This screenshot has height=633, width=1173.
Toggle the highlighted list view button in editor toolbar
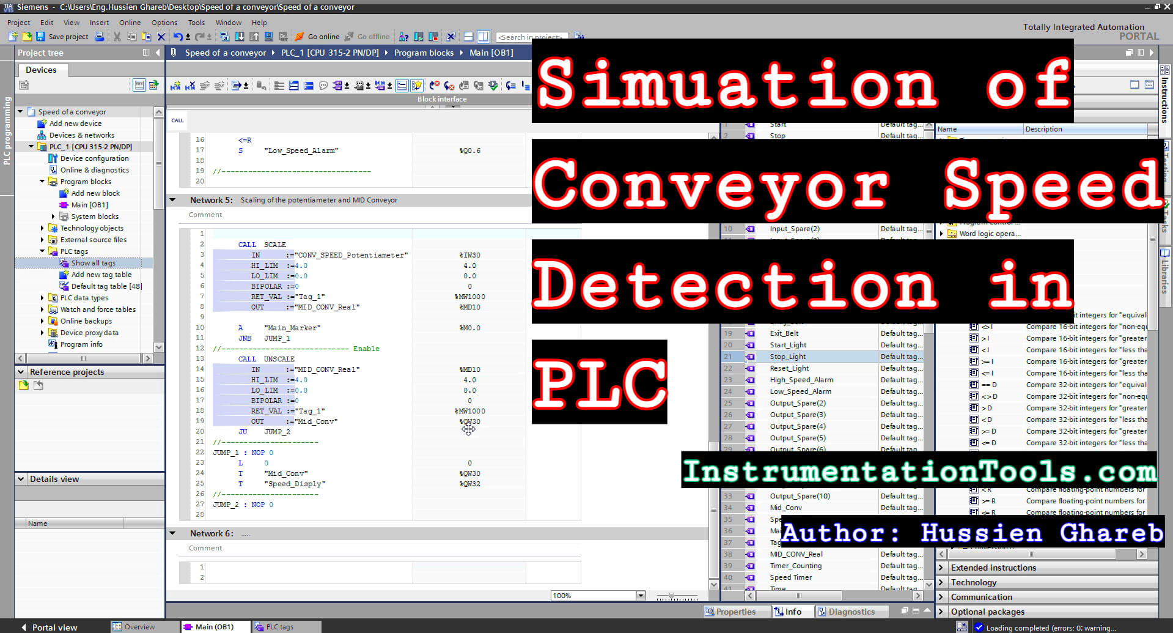click(x=402, y=86)
